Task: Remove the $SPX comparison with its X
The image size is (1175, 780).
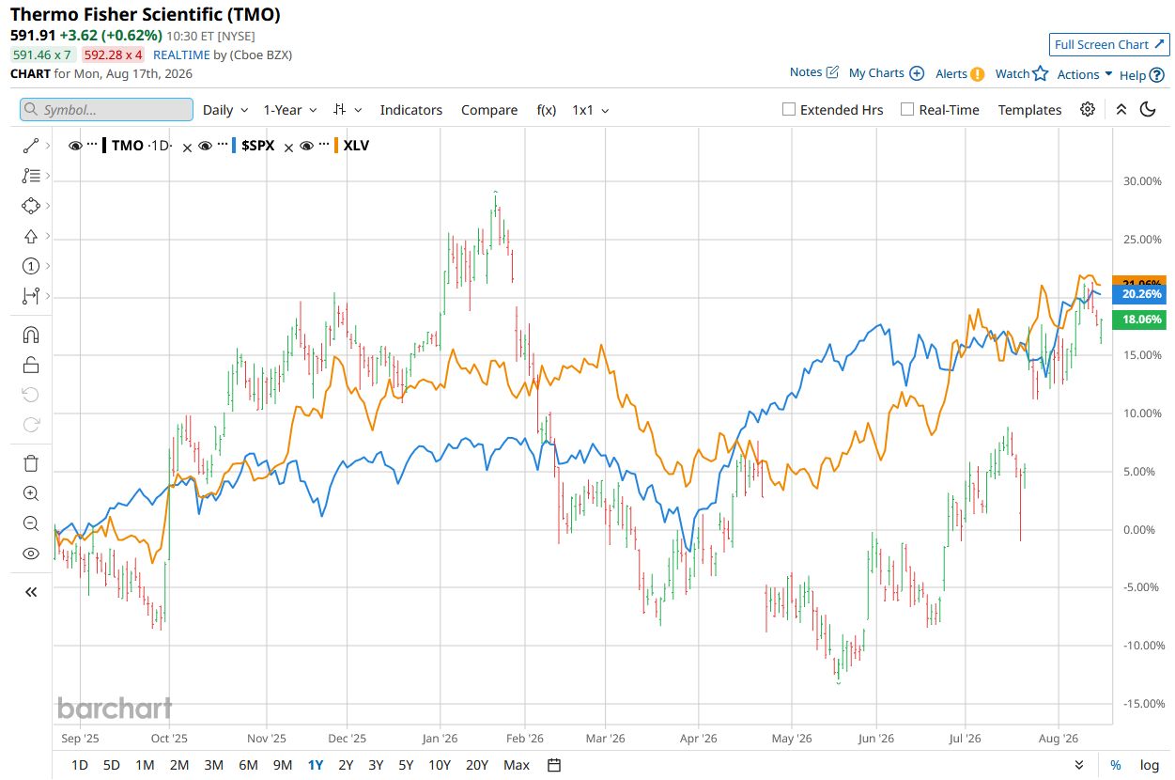Action: coord(187,148)
